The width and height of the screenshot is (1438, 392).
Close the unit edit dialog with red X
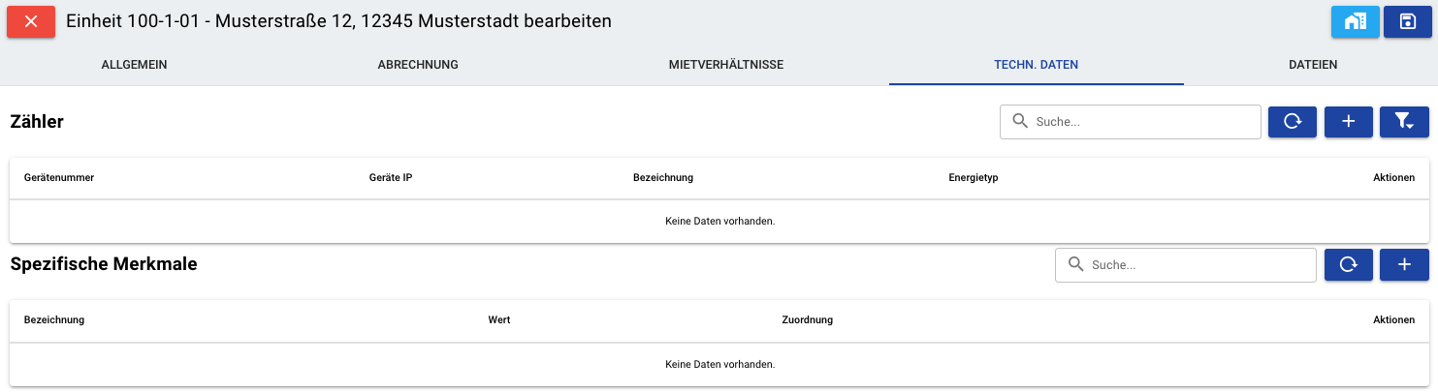[x=31, y=21]
